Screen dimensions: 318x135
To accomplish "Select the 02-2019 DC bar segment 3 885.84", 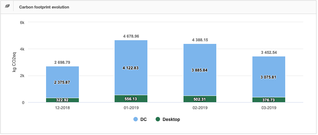I will pos(200,70).
